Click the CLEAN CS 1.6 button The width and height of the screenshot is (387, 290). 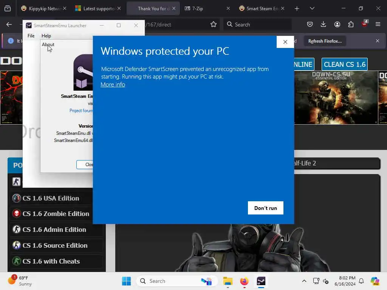[x=345, y=64]
